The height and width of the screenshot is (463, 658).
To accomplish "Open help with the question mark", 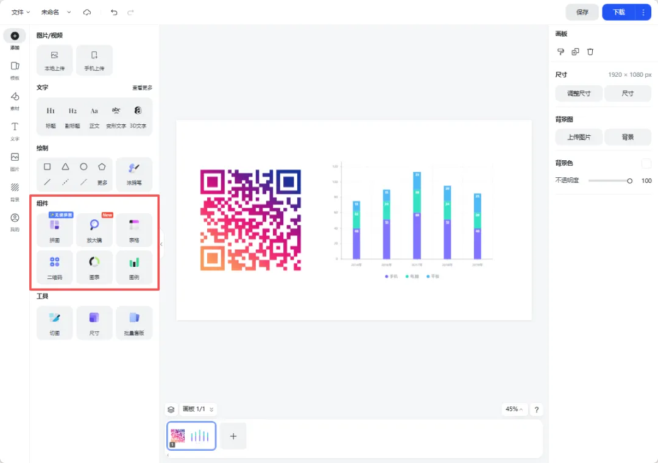I will pos(536,409).
